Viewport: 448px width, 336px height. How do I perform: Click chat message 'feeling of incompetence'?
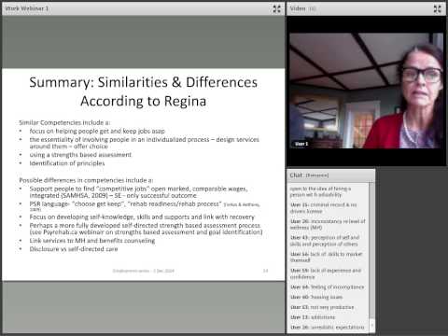pos(327,287)
